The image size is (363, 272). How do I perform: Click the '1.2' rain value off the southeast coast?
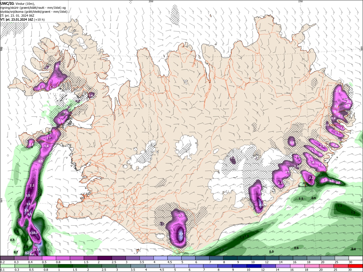(x=353, y=212)
